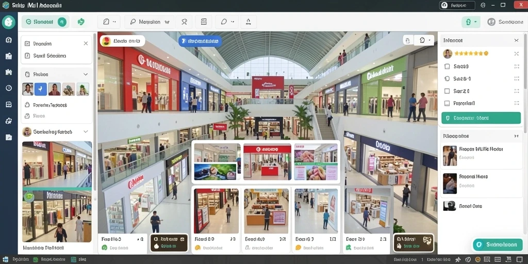Open the circular clock icon in dark sidebar

pyautogui.click(x=9, y=88)
